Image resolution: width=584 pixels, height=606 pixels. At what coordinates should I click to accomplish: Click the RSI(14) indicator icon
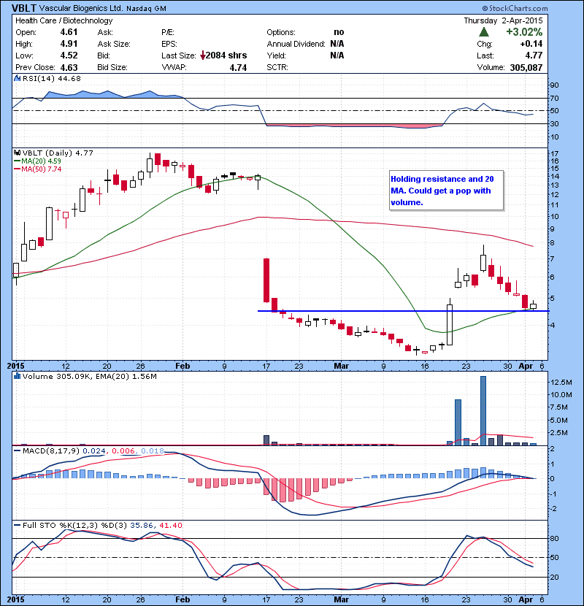[x=17, y=78]
